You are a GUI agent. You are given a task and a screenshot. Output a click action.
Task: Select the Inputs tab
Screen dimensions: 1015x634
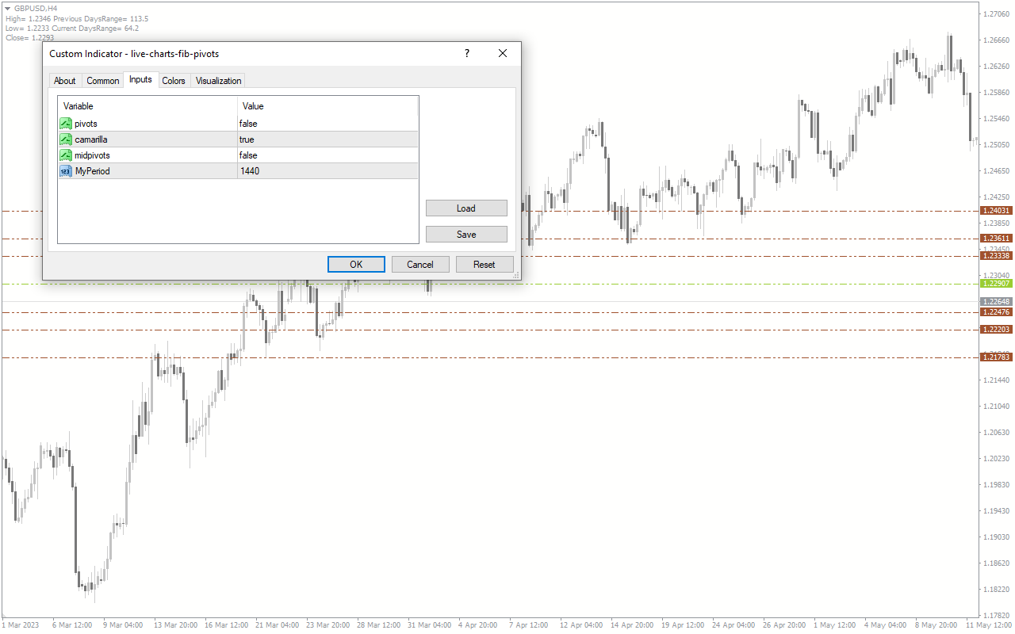pyautogui.click(x=141, y=79)
